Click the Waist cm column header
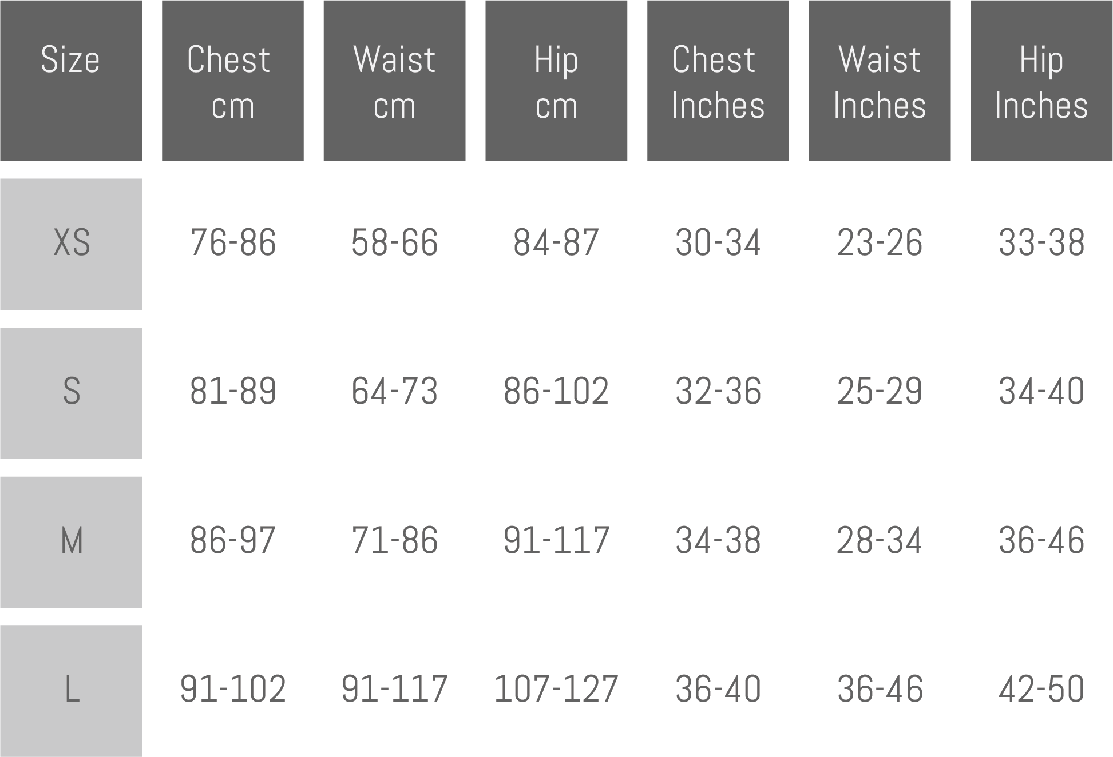1113x757 pixels. tap(394, 80)
